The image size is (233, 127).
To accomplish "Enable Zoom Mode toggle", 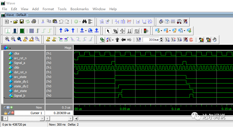I will (x=115, y=31).
